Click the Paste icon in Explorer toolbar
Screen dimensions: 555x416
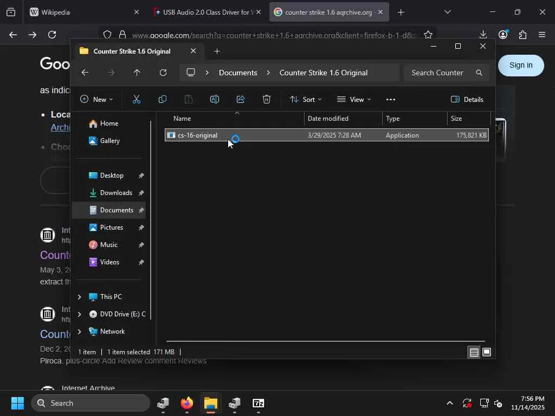[x=189, y=100]
